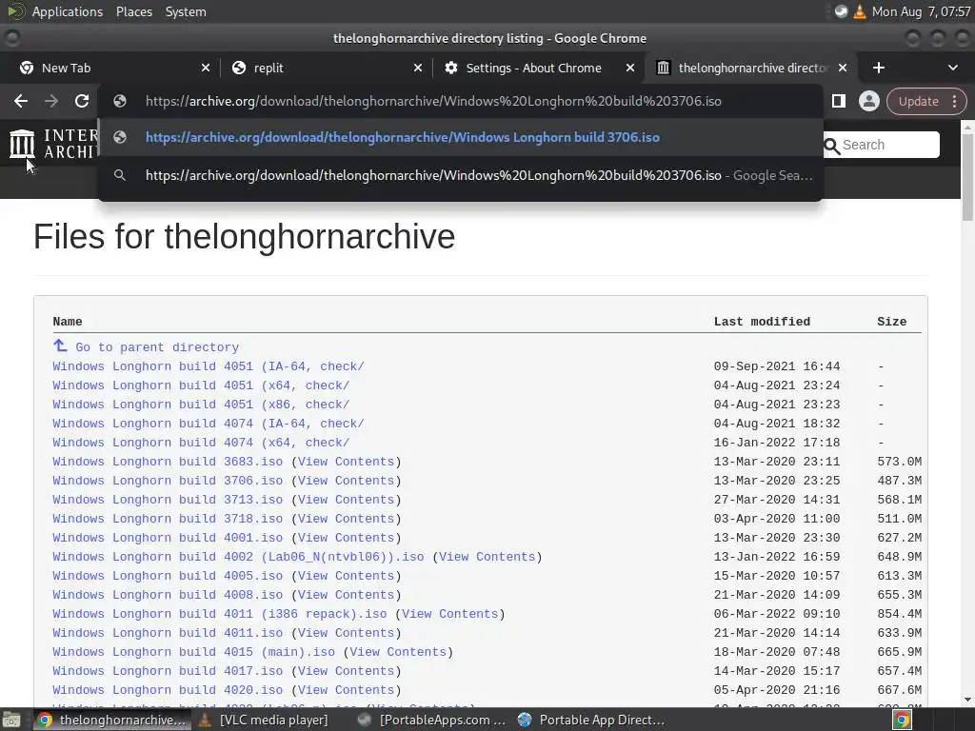Viewport: 975px width, 731px height.
Task: Download Windows Longhorn build 3683.iso
Action: click(168, 462)
